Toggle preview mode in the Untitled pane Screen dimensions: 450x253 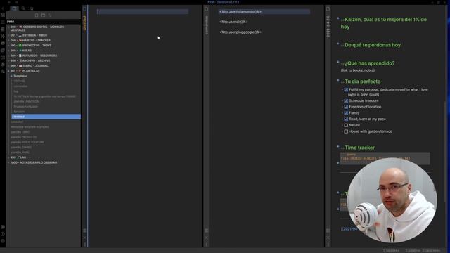pos(85,231)
